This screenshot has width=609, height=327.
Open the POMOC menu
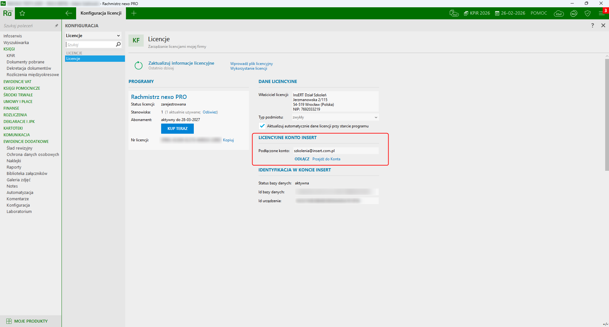pos(539,13)
